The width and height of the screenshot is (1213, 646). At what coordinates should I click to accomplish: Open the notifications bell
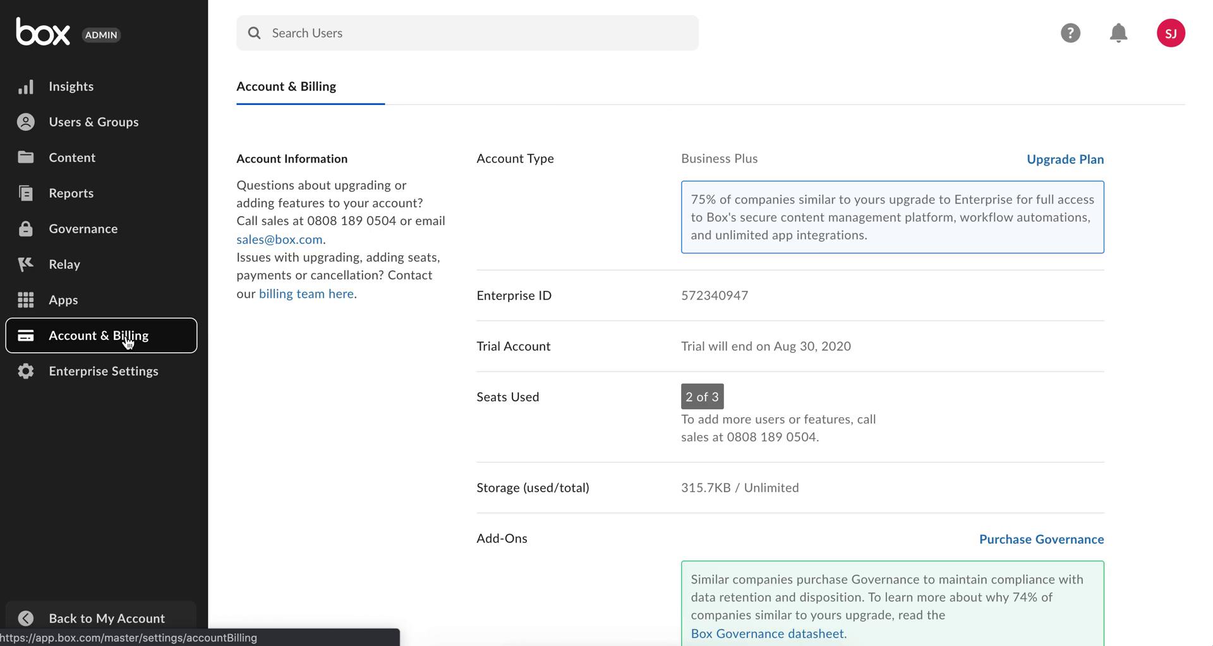[x=1118, y=33]
